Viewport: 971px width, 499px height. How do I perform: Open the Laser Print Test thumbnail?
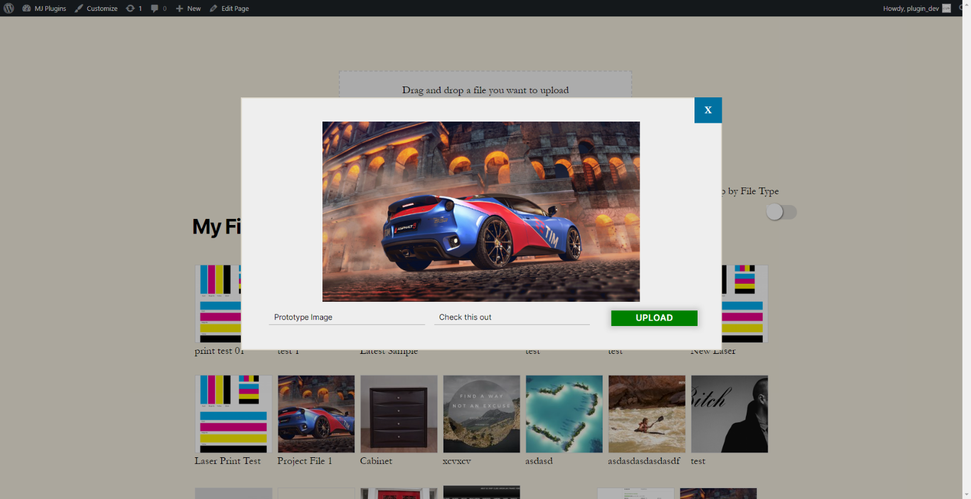pyautogui.click(x=234, y=414)
